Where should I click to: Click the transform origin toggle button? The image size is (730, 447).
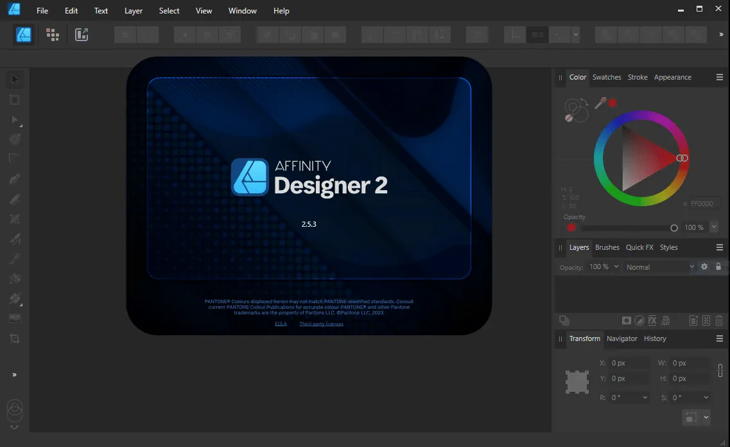691,417
